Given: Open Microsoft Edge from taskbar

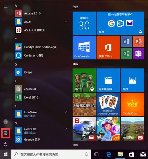Looking at the screenshot, I should coord(109,154).
